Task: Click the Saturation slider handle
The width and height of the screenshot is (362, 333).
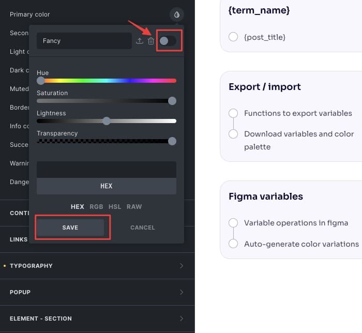Action: click(x=172, y=101)
